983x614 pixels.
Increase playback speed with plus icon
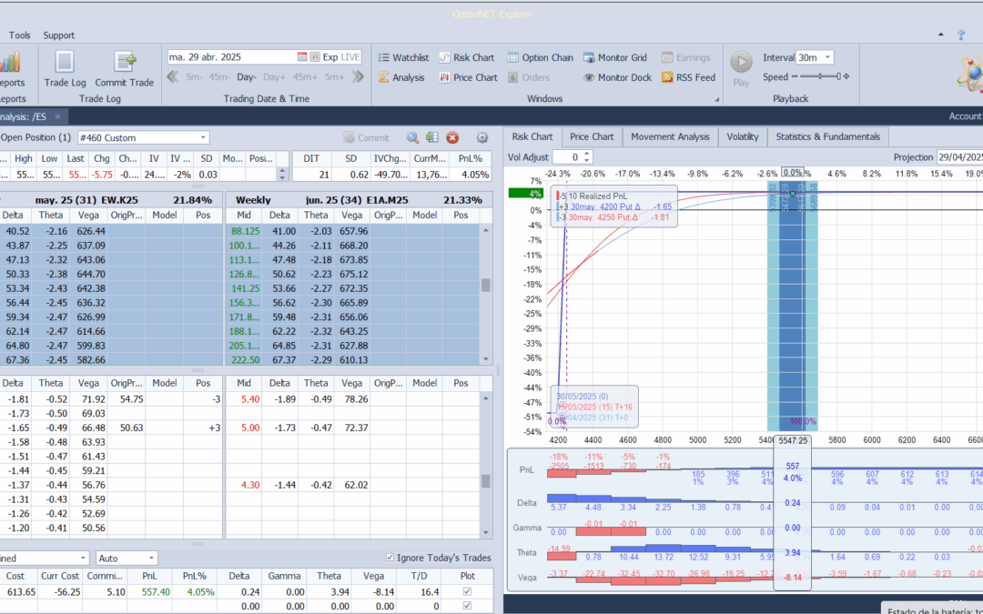coord(846,76)
